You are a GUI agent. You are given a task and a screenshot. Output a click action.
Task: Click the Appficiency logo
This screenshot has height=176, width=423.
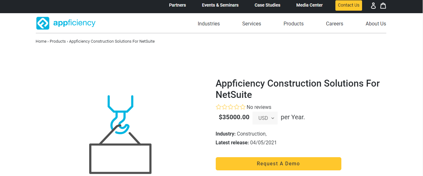click(66, 23)
